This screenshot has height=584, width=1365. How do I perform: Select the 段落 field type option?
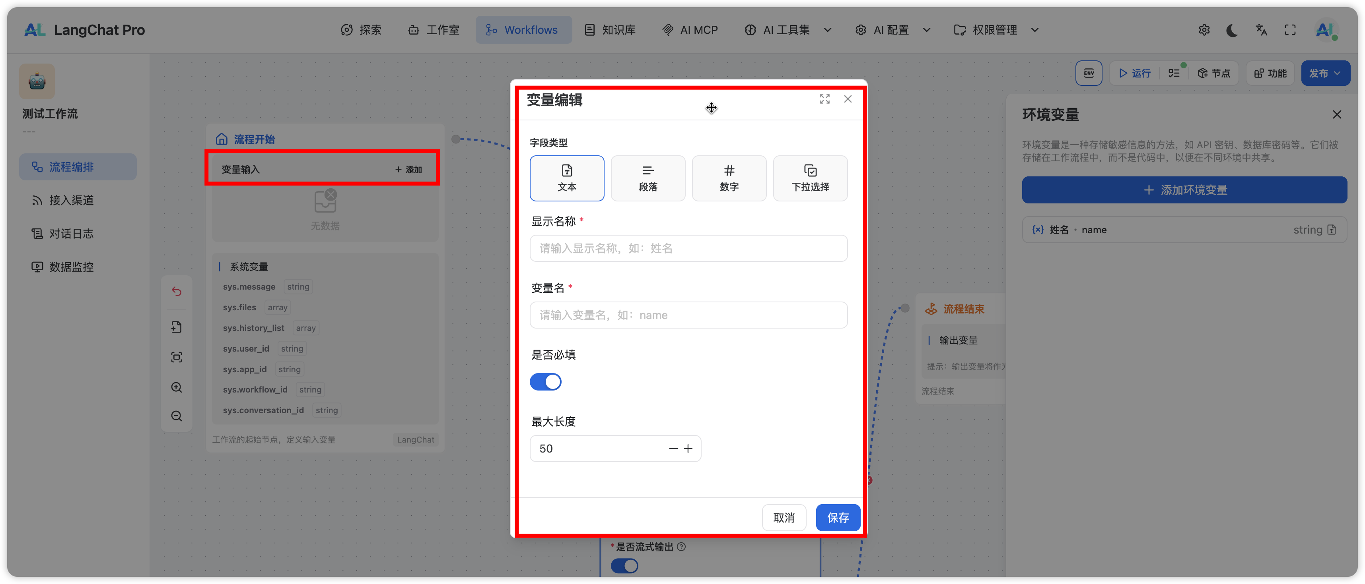tap(647, 178)
